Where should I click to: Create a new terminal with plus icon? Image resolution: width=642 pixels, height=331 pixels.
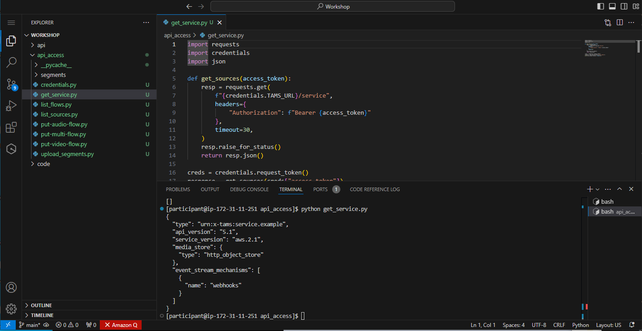(x=590, y=189)
